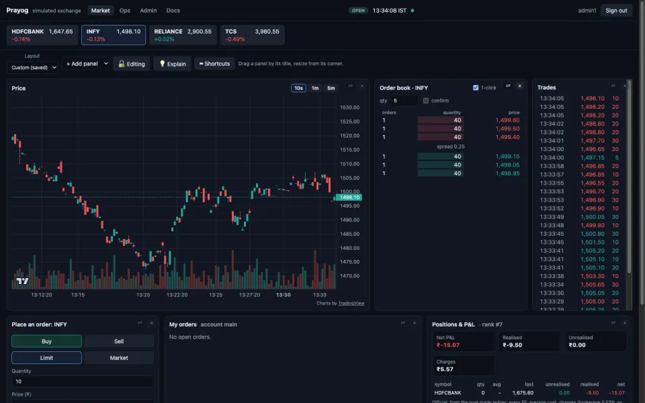Click the Trades panel scrollbar
This screenshot has width=645, height=403.
[629, 177]
